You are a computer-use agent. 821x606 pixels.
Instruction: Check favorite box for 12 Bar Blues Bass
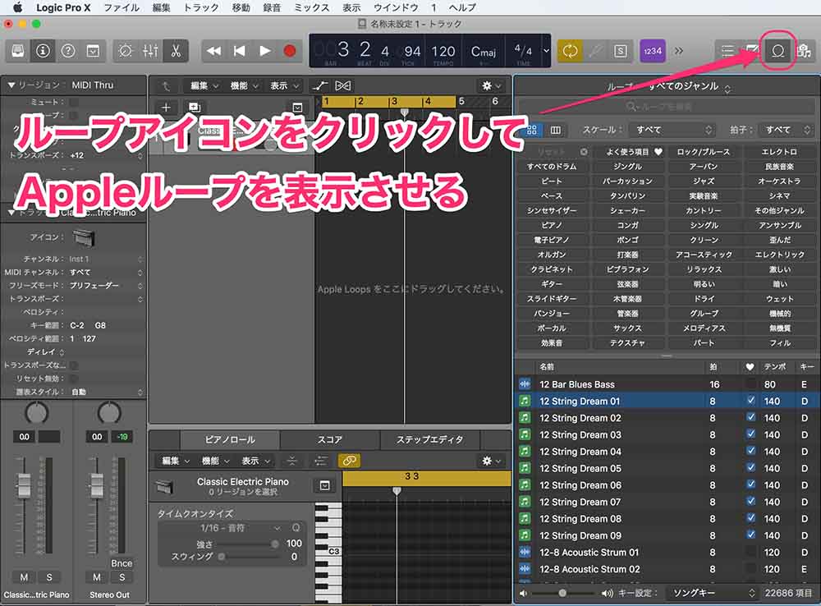click(751, 384)
